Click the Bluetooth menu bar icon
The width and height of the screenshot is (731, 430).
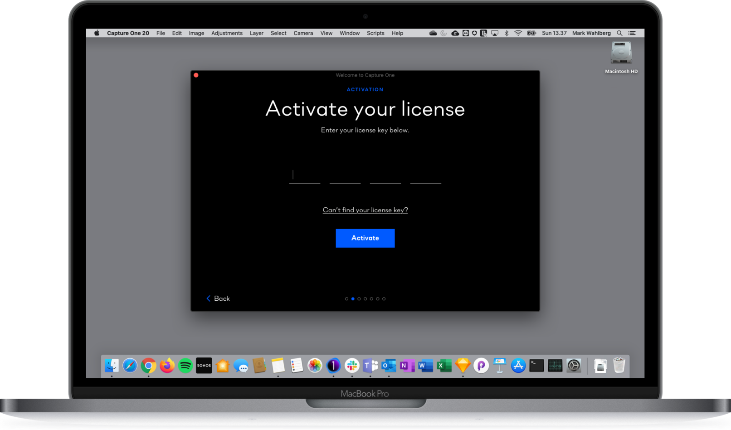click(x=506, y=33)
